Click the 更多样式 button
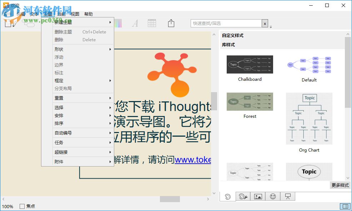 [x=340, y=185]
